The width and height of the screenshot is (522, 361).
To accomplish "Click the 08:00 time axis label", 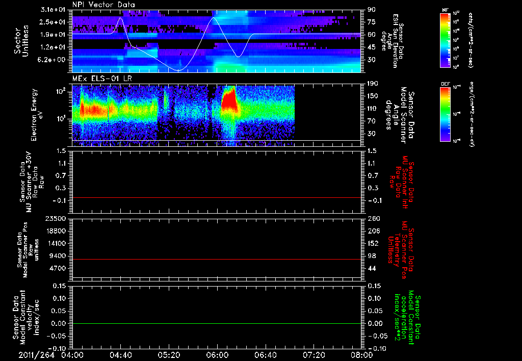I will 362,355.
